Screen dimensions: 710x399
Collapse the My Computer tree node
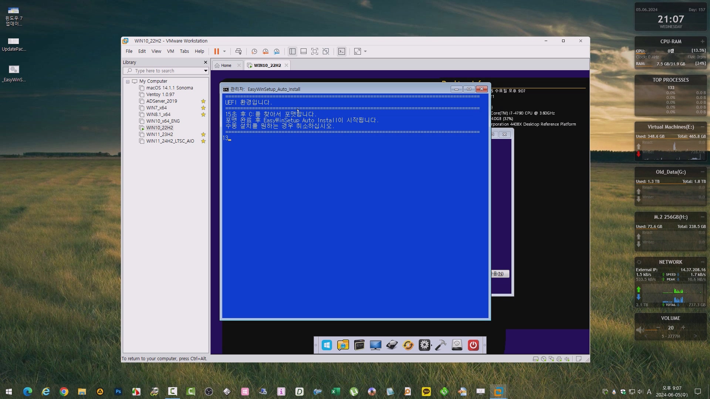click(x=128, y=81)
